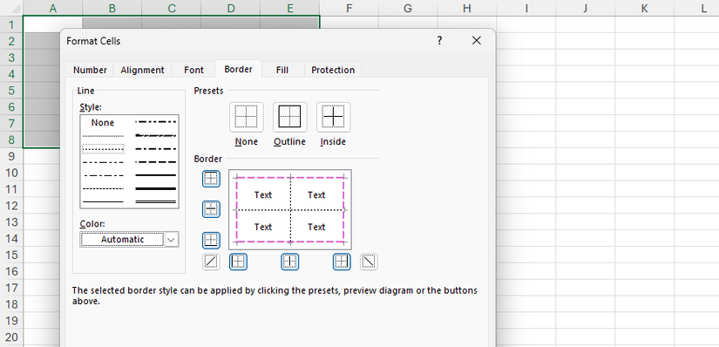The image size is (719, 347).
Task: Select the thickest solid line style
Action: 156,188
